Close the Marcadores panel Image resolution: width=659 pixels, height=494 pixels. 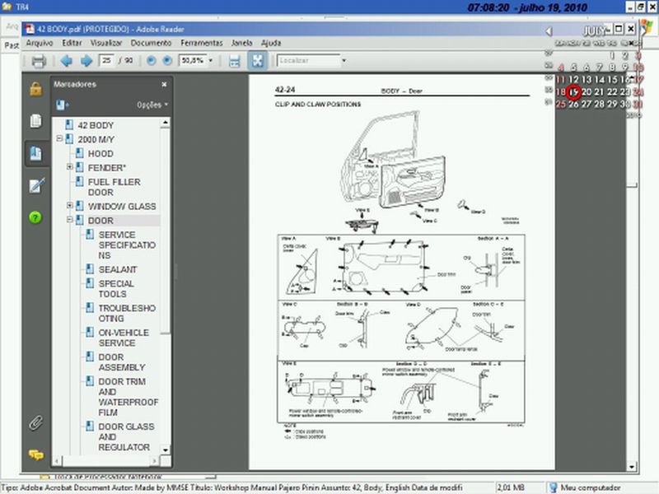click(164, 85)
